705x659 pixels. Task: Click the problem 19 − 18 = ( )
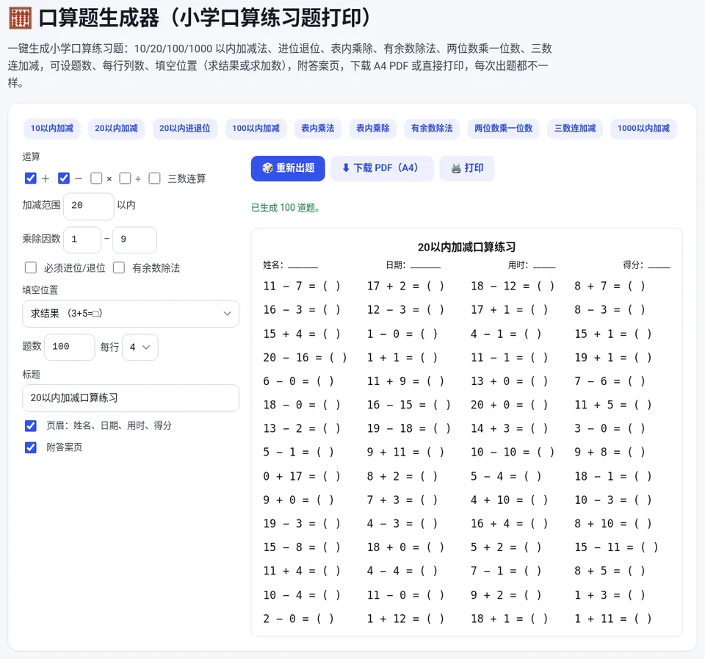pyautogui.click(x=409, y=429)
